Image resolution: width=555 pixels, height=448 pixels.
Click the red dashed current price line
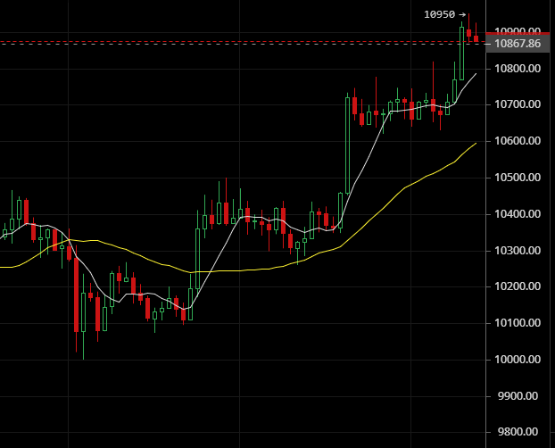pyautogui.click(x=243, y=41)
